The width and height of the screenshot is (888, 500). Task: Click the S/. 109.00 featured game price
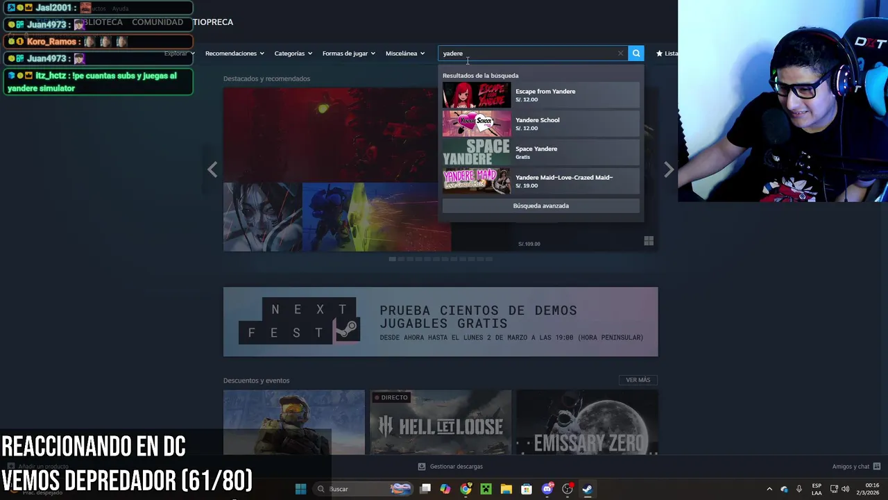coord(529,244)
